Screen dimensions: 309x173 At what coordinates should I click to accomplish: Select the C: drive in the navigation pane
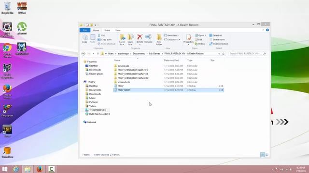click(98, 110)
